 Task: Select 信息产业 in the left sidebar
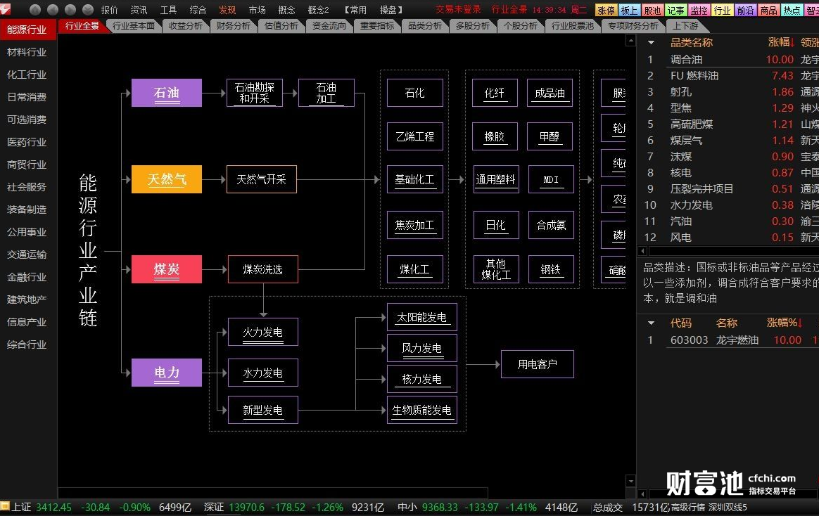(x=27, y=322)
